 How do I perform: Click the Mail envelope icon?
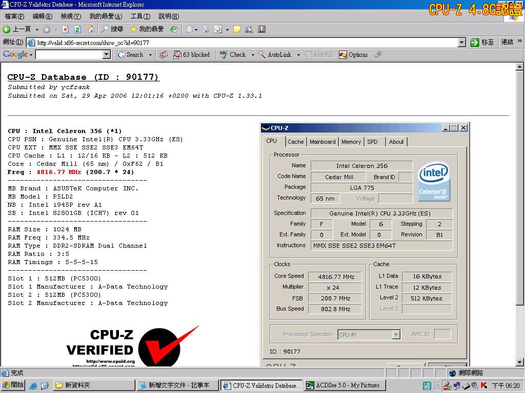190,29
